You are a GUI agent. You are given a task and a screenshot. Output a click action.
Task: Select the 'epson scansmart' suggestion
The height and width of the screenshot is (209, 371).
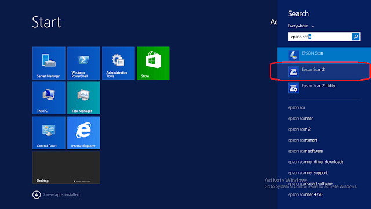point(303,140)
